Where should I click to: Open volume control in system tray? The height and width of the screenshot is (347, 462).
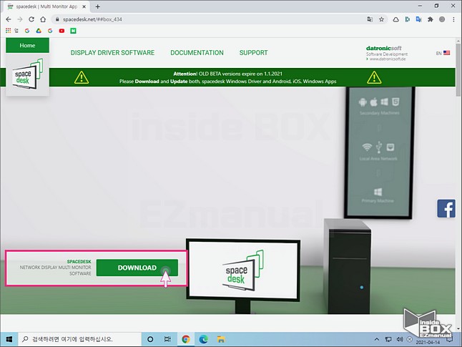[400, 339]
